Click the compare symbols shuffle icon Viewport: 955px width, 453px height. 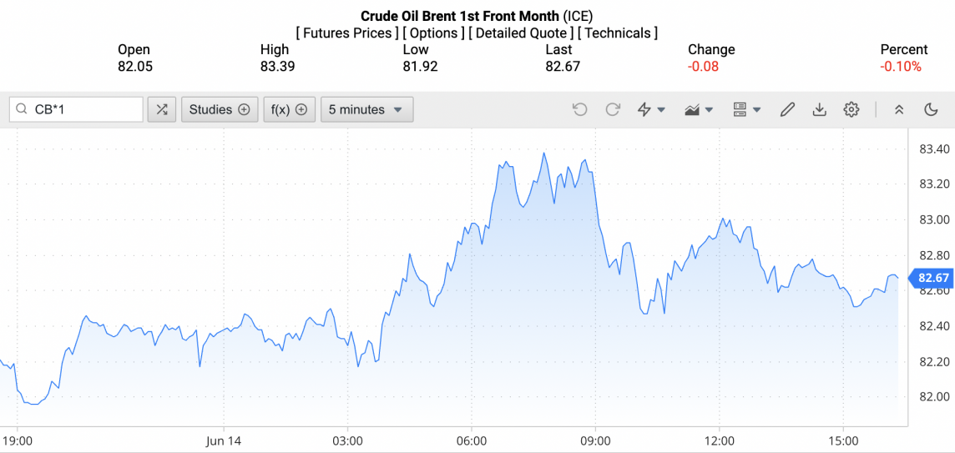click(162, 109)
